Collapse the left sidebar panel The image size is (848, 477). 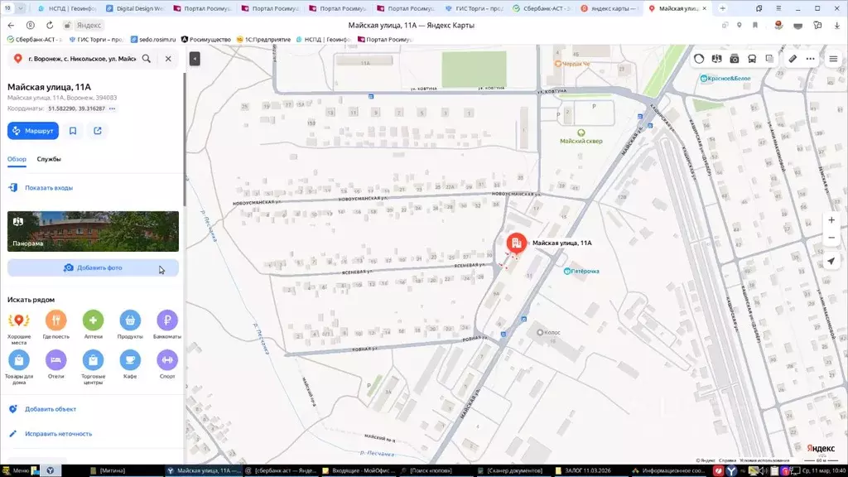coord(195,59)
